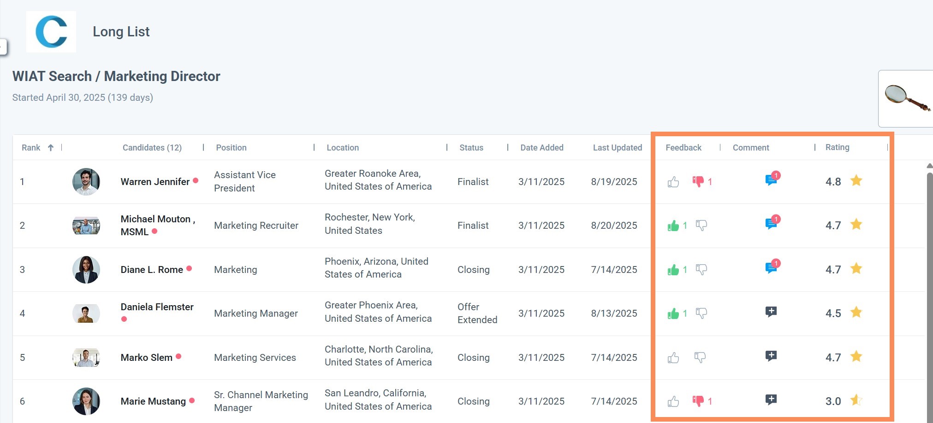Click the WIAT Search / Marketing Director title
This screenshot has height=423, width=933.
[x=116, y=76]
